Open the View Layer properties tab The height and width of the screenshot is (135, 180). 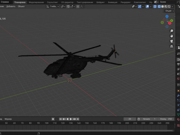coord(178,69)
